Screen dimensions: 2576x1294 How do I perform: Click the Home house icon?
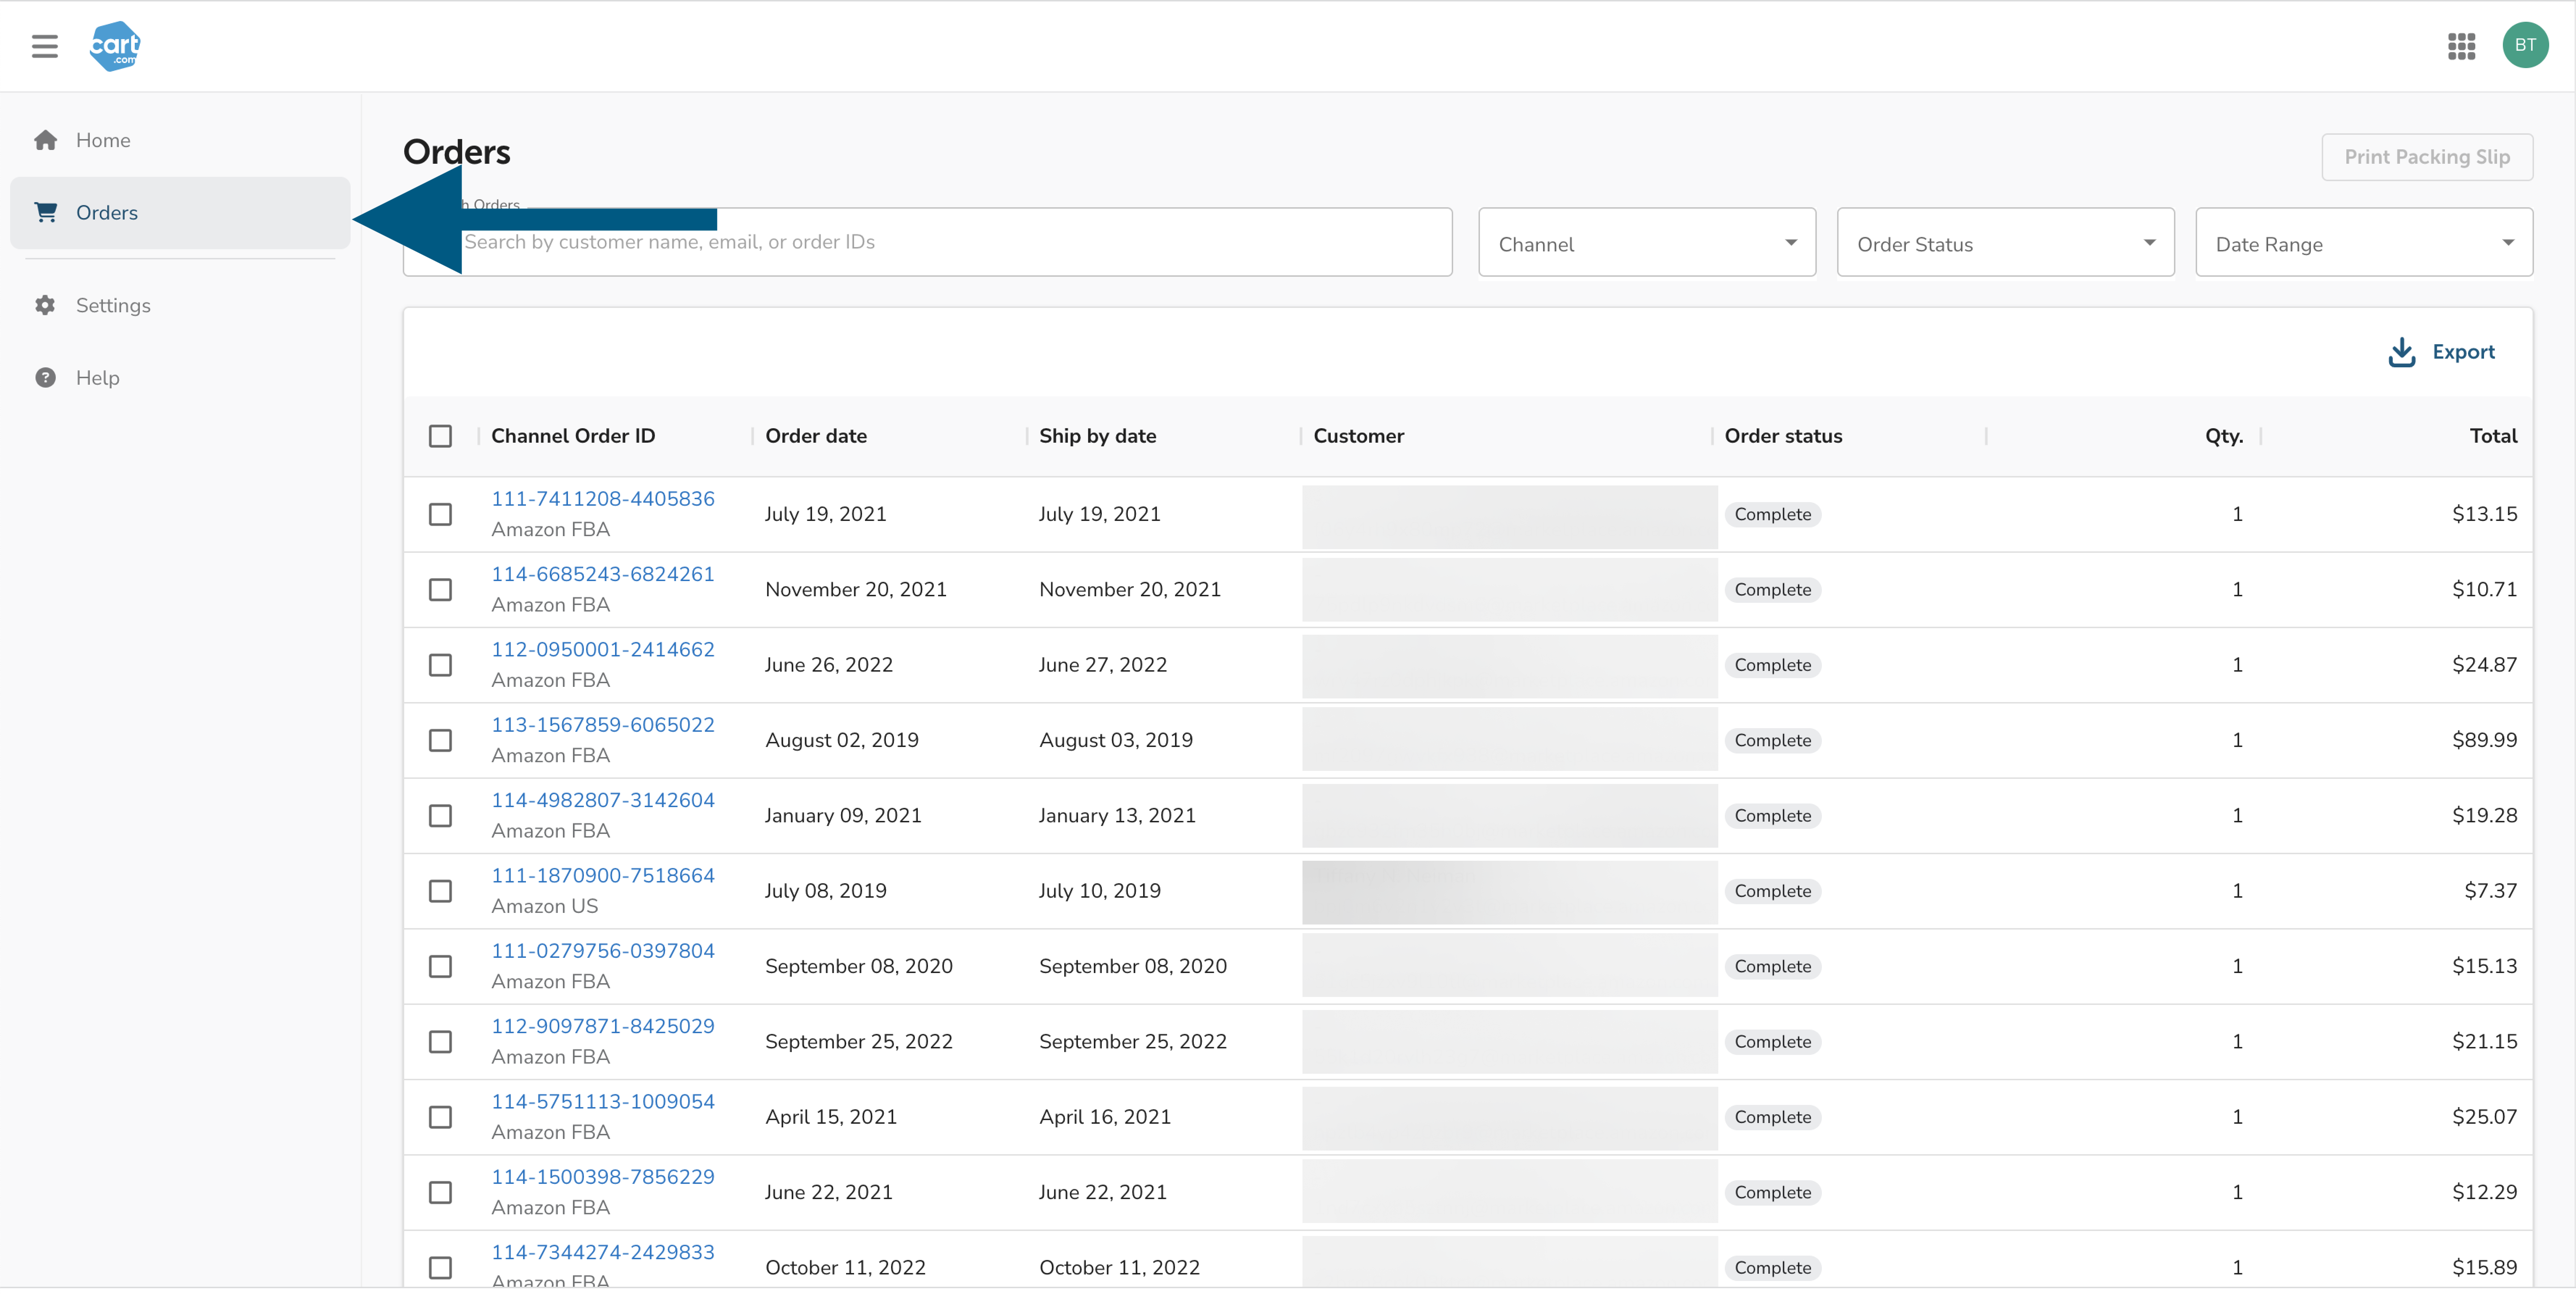click(45, 140)
